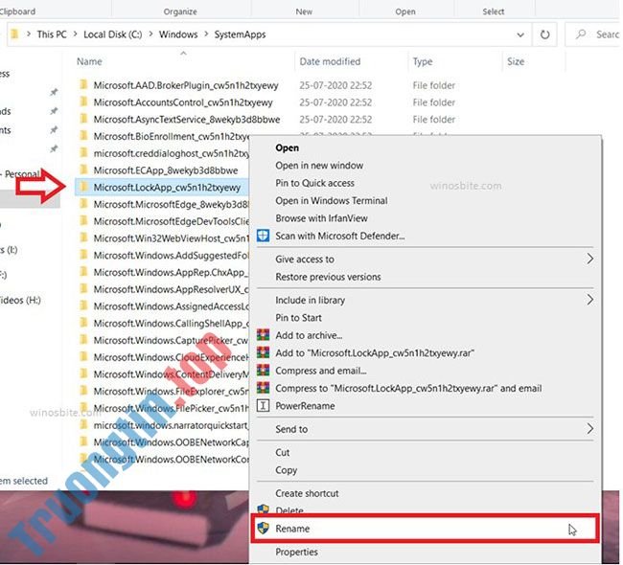The width and height of the screenshot is (623, 565).
Task: Expand chevron after Local Disk (C:) breadcrumb
Action: click(150, 34)
